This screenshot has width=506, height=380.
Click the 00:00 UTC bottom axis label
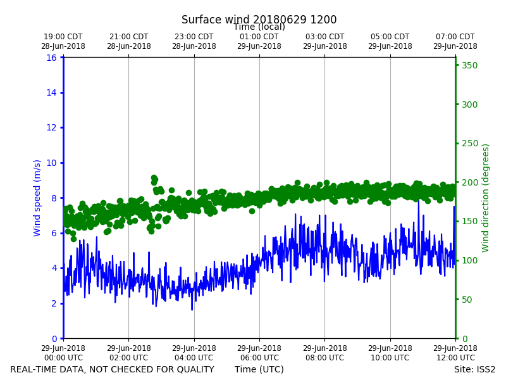tap(63, 353)
